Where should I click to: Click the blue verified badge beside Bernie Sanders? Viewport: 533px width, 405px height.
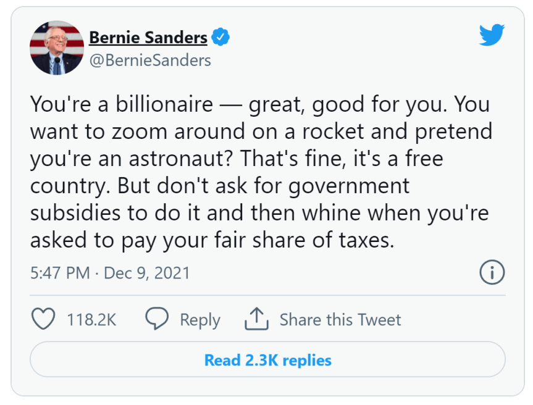220,37
